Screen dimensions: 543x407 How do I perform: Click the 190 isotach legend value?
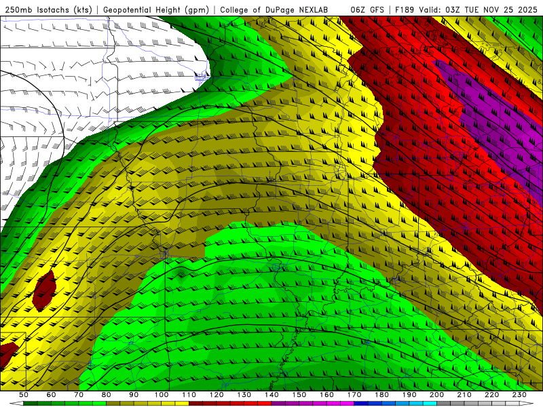tap(409, 395)
